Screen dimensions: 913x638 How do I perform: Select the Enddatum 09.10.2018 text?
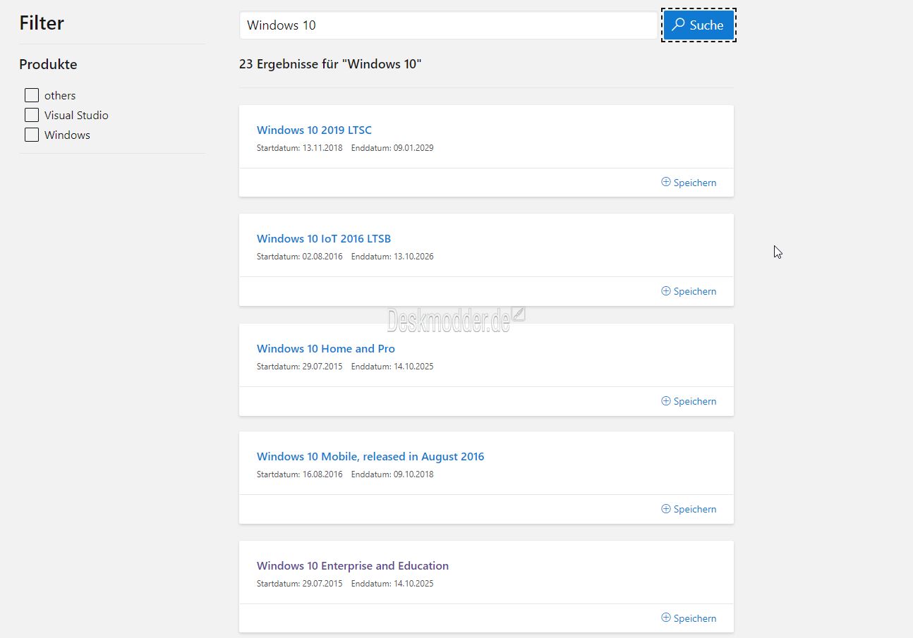tap(392, 474)
